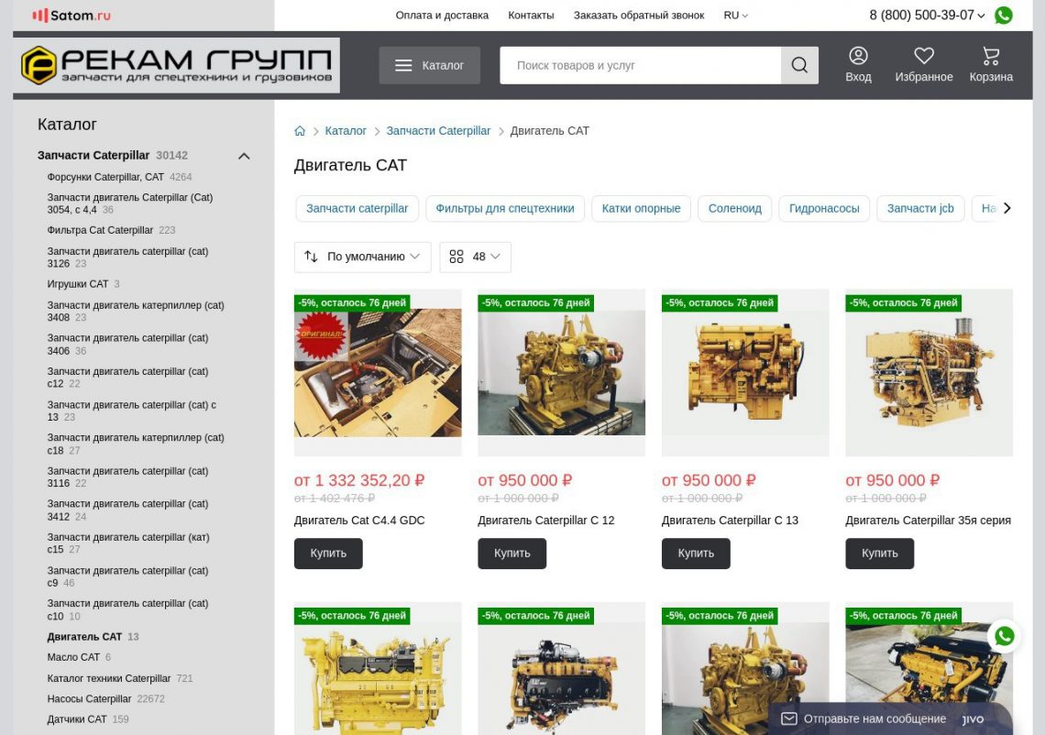Image resolution: width=1045 pixels, height=735 pixels.
Task: Select the Соленоид chip
Action: coord(734,209)
